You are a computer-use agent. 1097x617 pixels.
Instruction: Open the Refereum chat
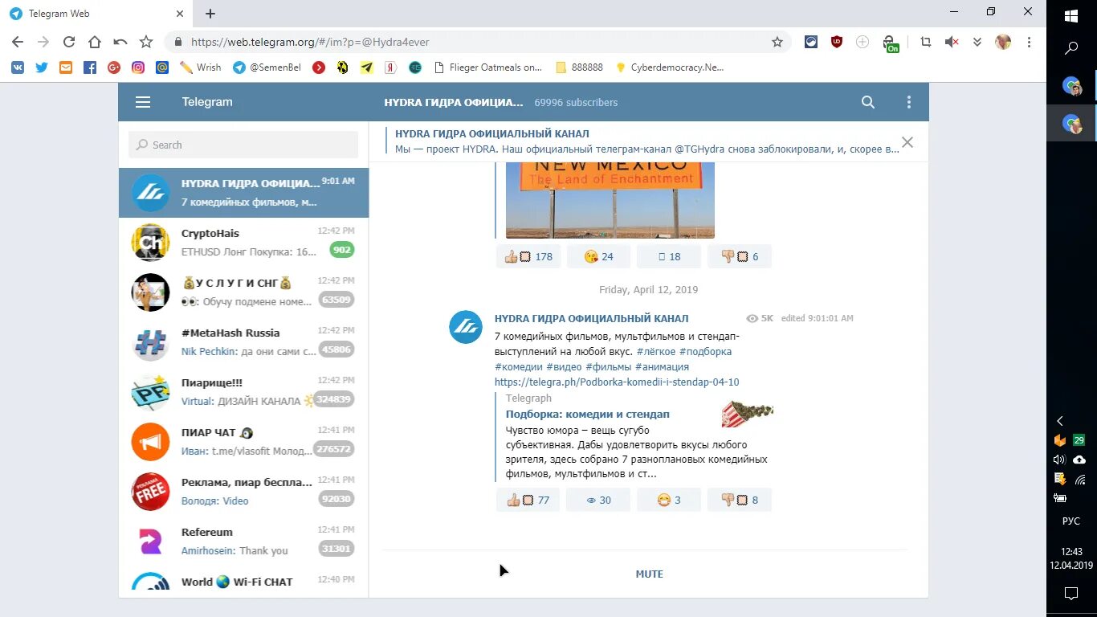coord(243,541)
